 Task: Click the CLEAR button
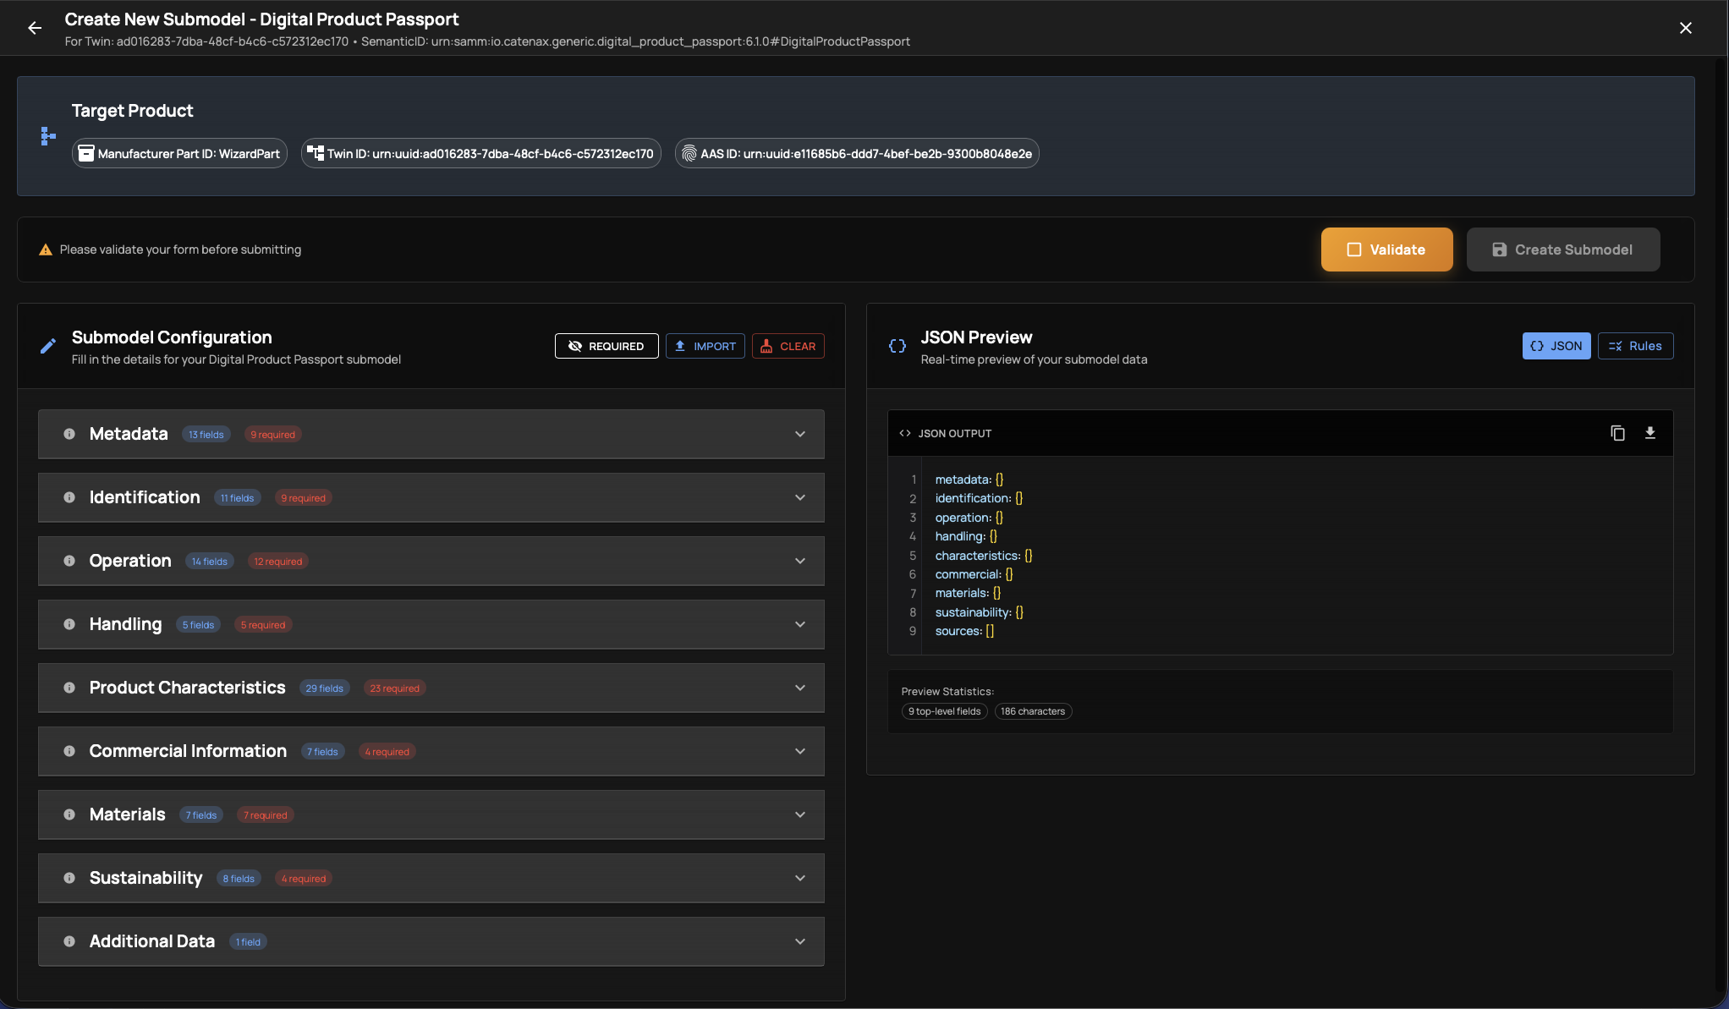tap(788, 346)
